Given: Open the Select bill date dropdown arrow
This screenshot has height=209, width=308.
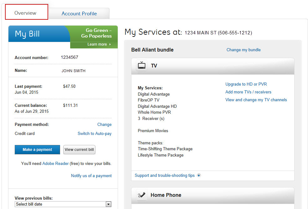Looking at the screenshot, I should (x=108, y=204).
